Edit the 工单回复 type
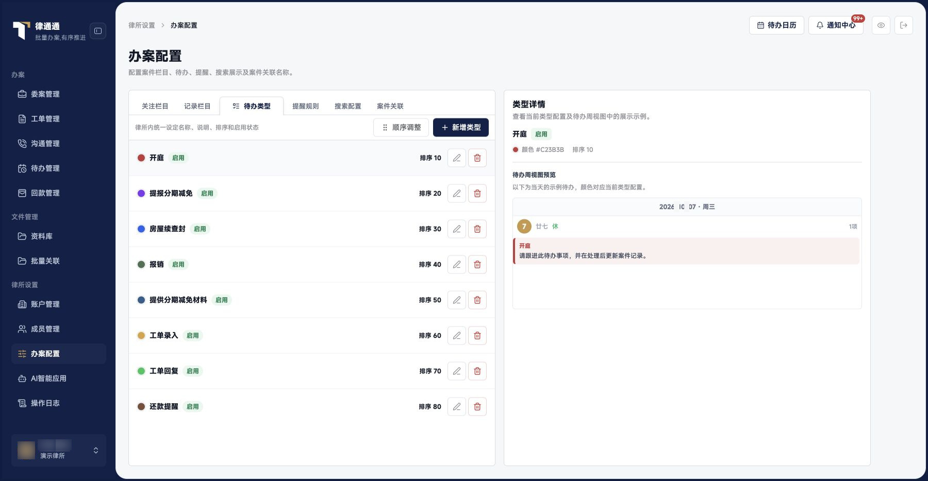Screen dimensions: 928x481 pyautogui.click(x=457, y=371)
